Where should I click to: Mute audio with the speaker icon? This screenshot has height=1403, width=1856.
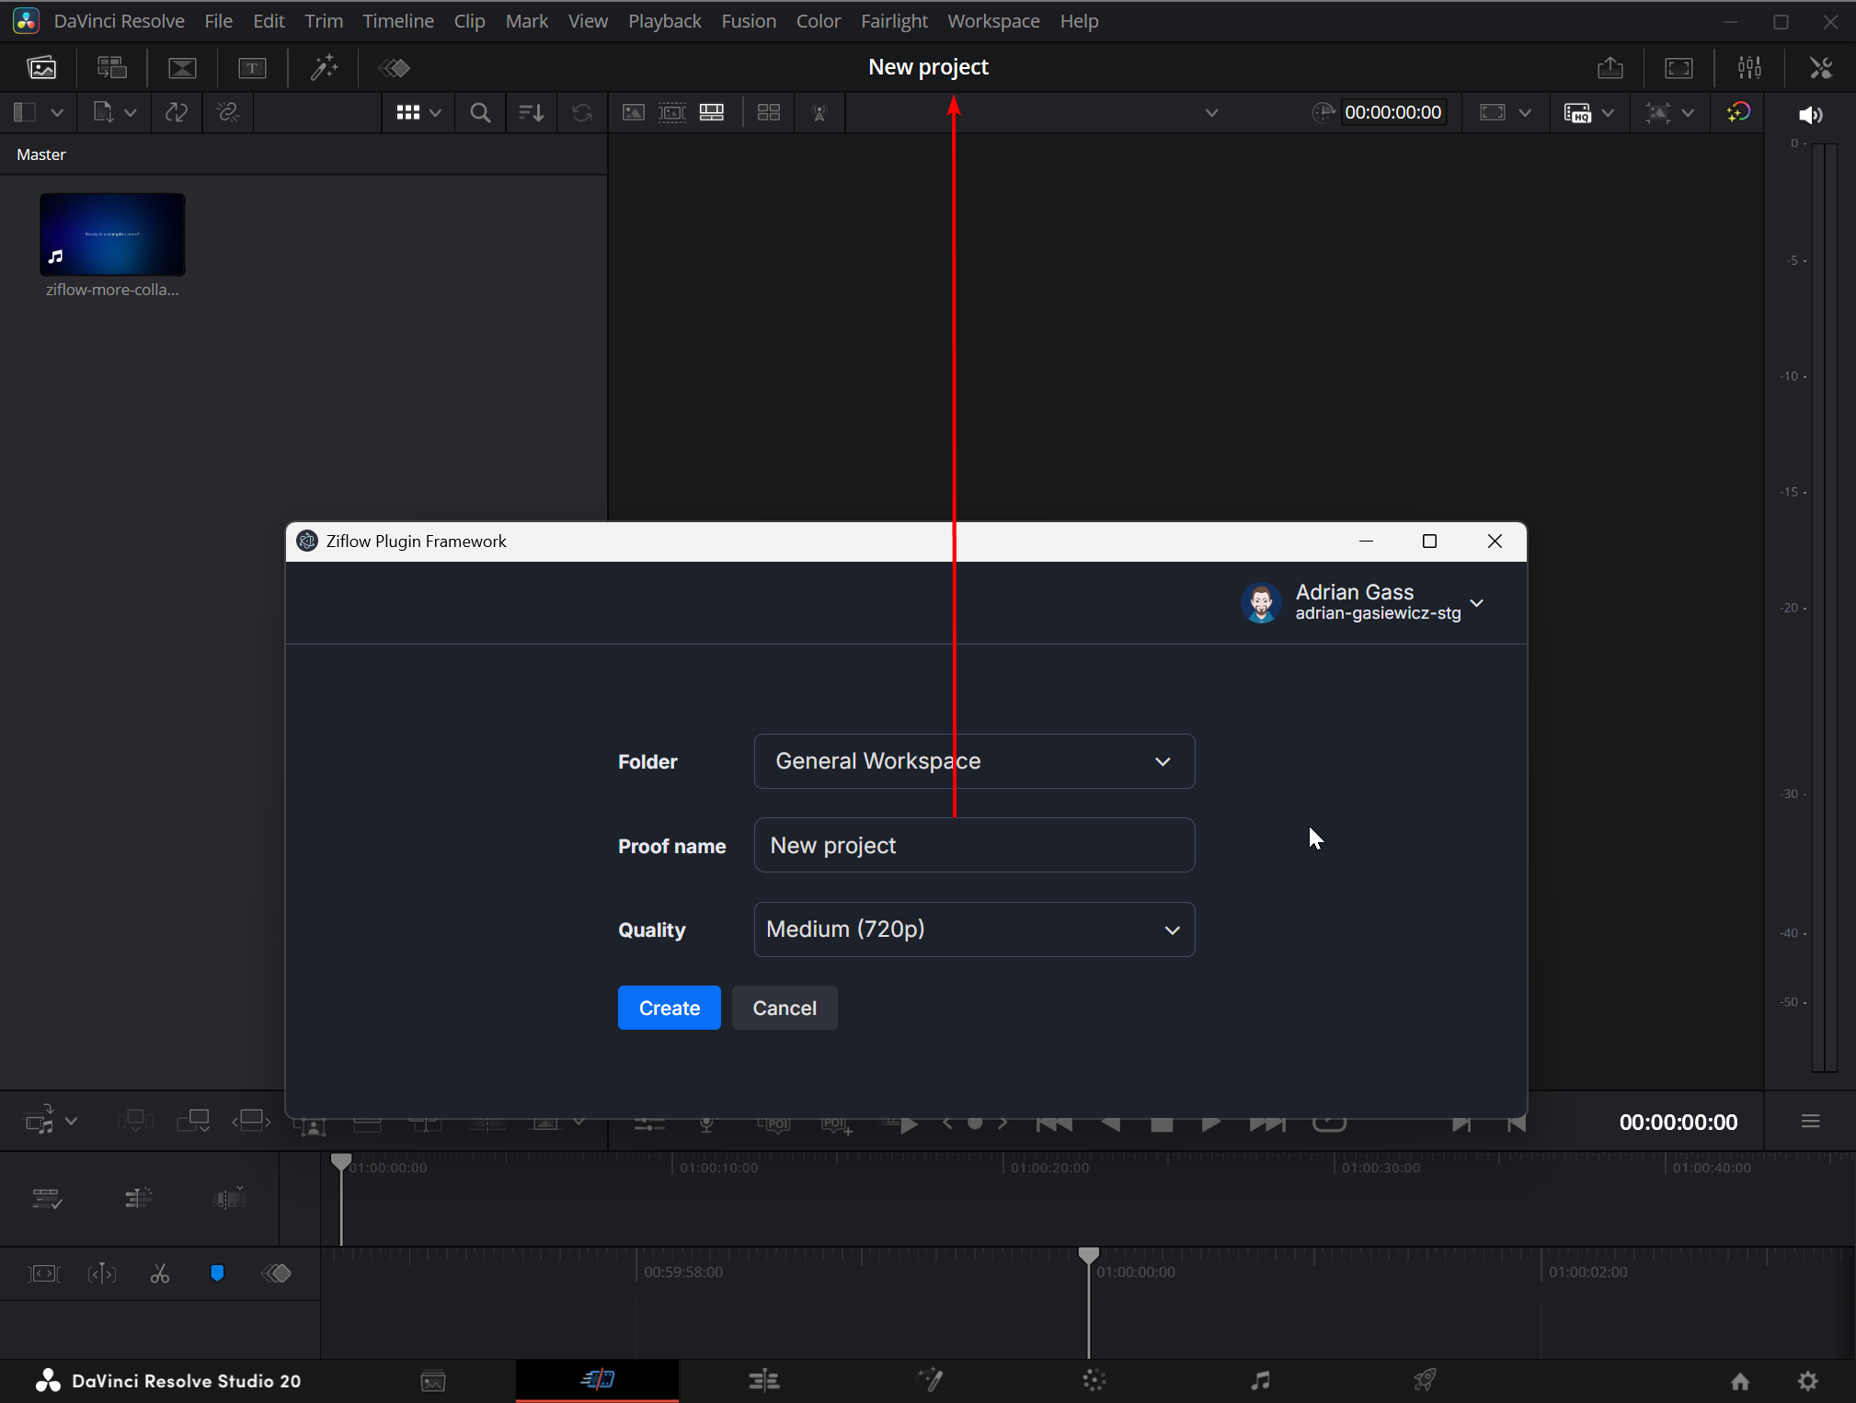(x=1810, y=114)
